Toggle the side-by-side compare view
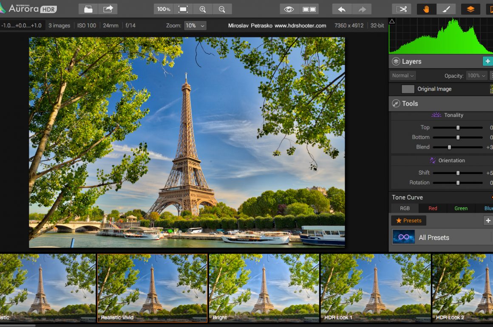The height and width of the screenshot is (327, 493). (x=309, y=9)
